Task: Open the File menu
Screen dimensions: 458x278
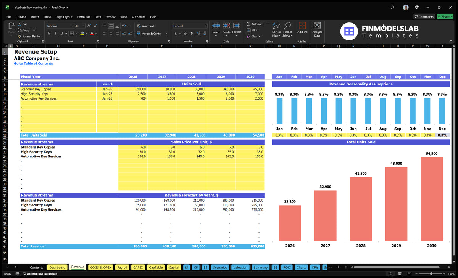Action: click(9, 17)
